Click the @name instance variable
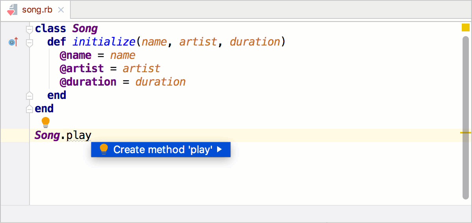 coord(75,55)
